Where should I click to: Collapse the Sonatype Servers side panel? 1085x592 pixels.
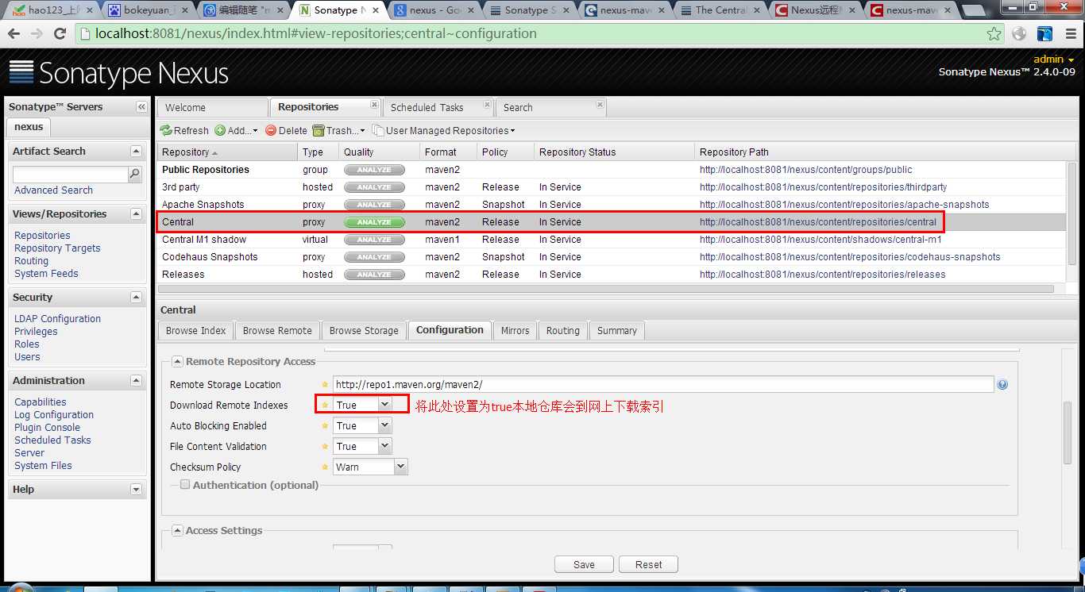point(141,106)
